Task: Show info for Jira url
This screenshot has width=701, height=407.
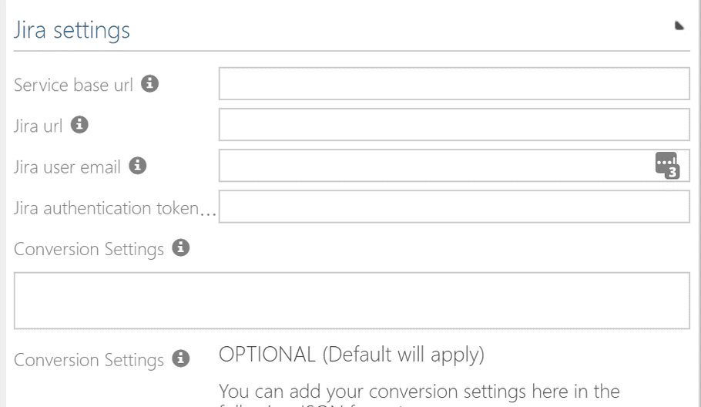Action: point(79,125)
